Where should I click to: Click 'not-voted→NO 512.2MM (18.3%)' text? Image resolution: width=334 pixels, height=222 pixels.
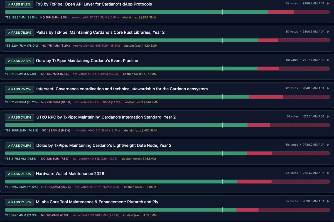pyautogui.click(x=97, y=130)
